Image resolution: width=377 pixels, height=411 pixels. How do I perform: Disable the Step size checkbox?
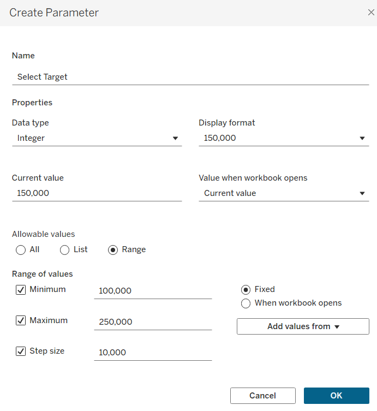(x=21, y=352)
